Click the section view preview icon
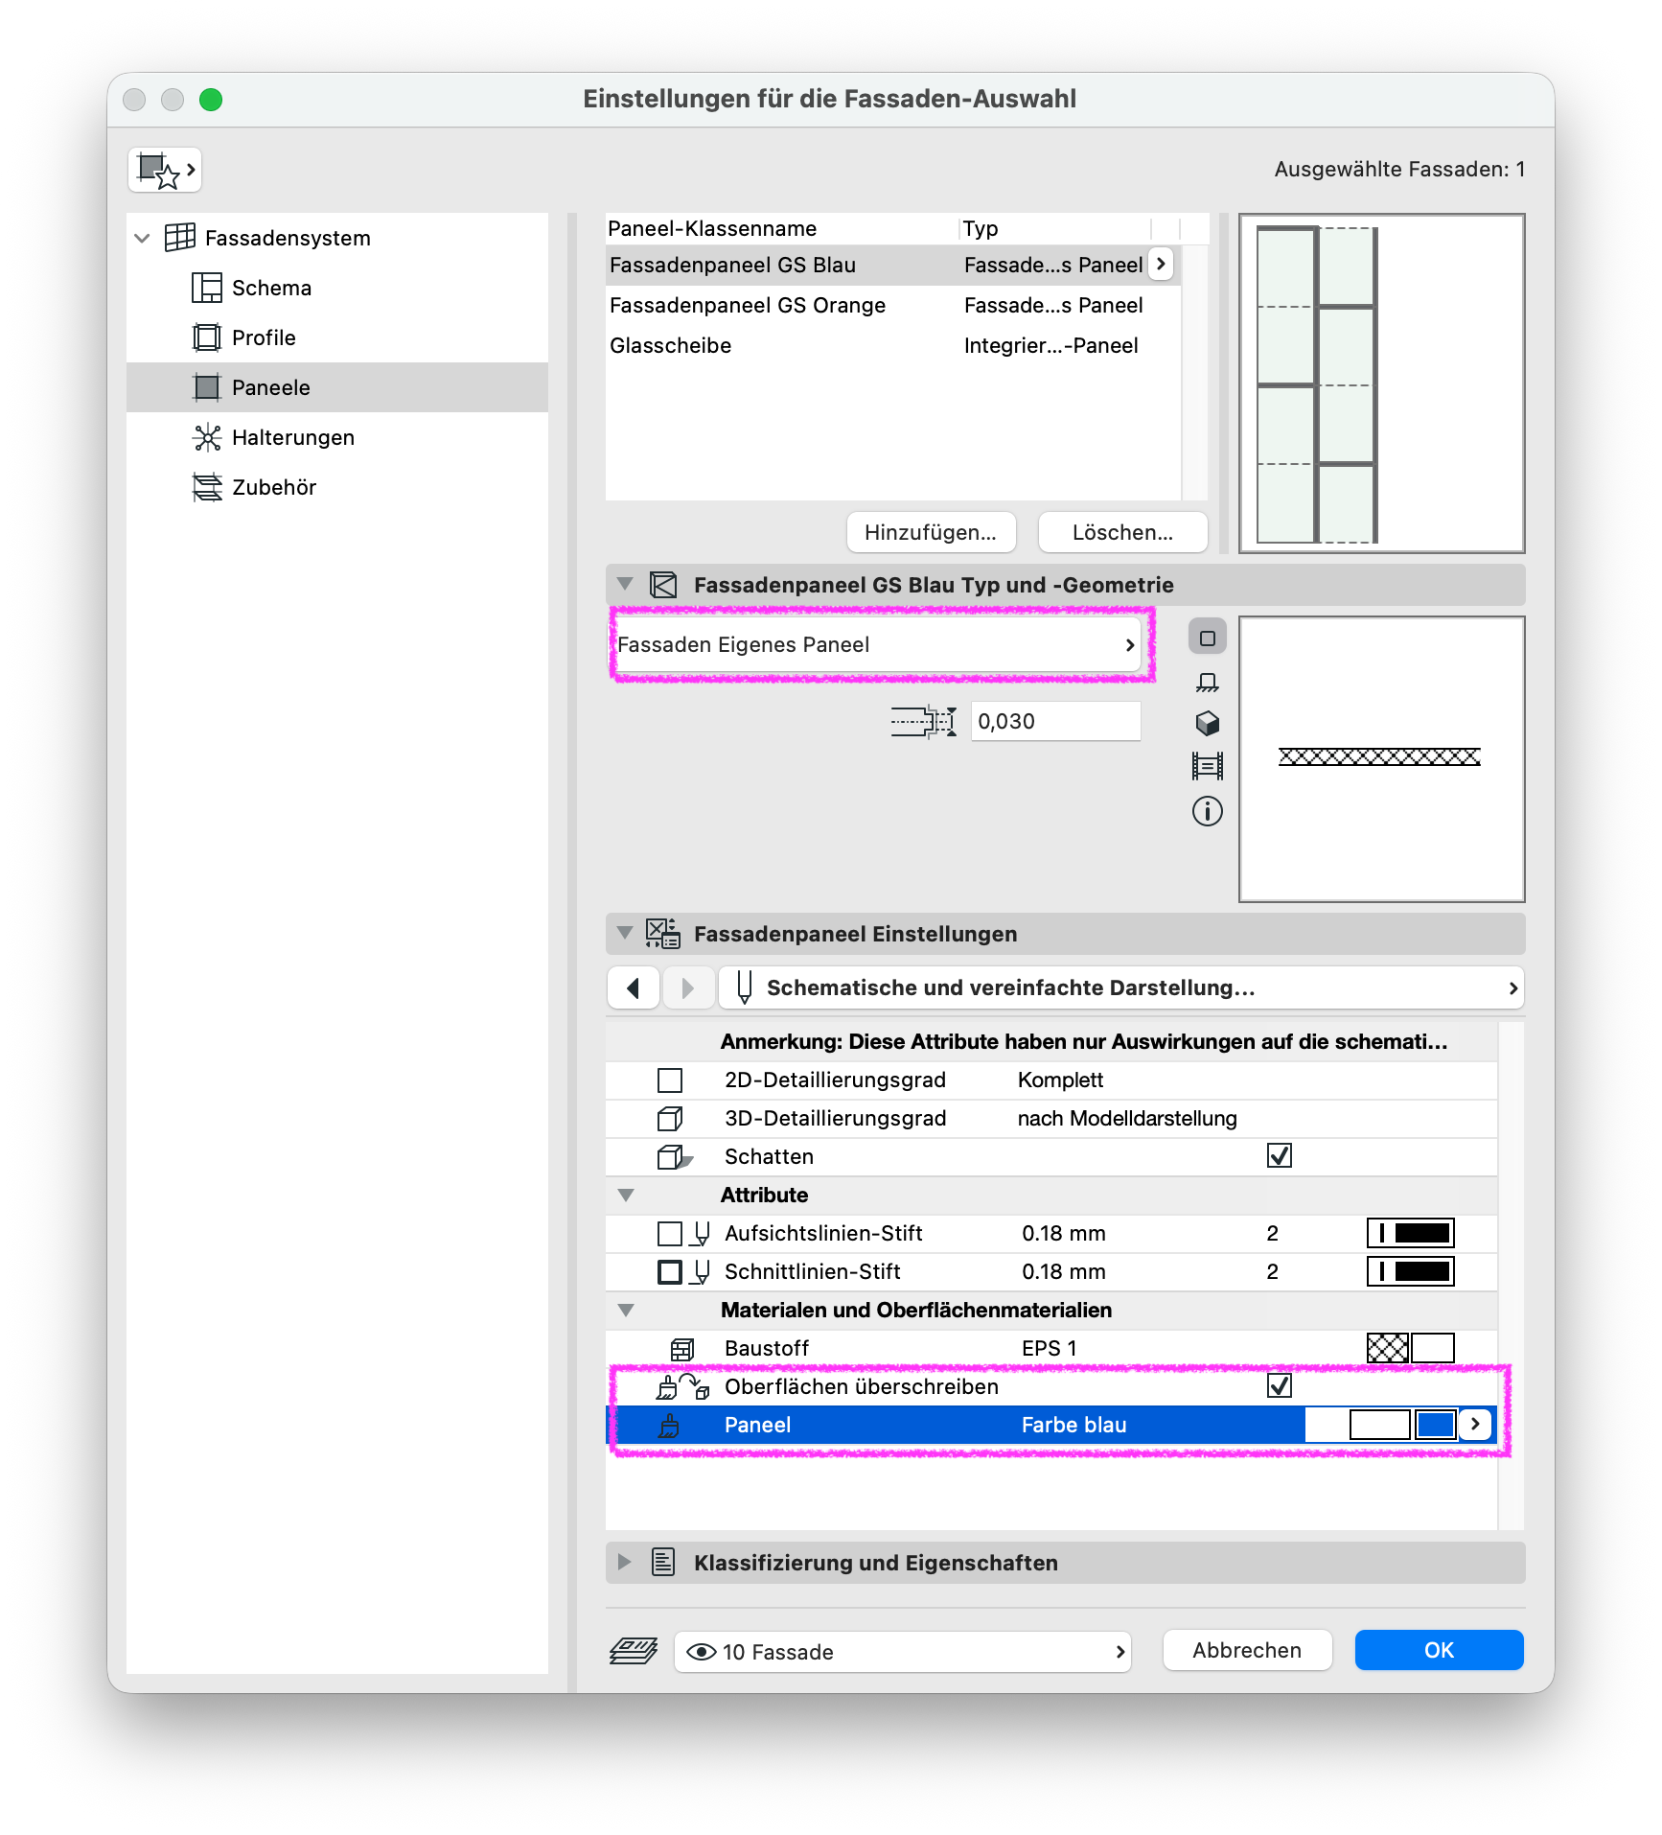 click(x=1208, y=766)
